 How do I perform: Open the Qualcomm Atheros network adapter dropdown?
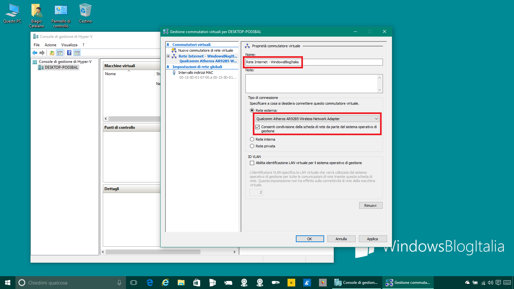click(317, 119)
